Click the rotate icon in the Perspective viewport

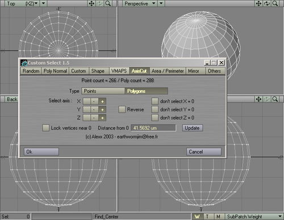[267, 3]
